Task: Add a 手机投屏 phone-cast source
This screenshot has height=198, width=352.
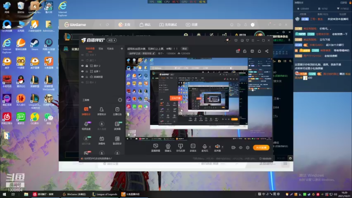Action: 180,148
